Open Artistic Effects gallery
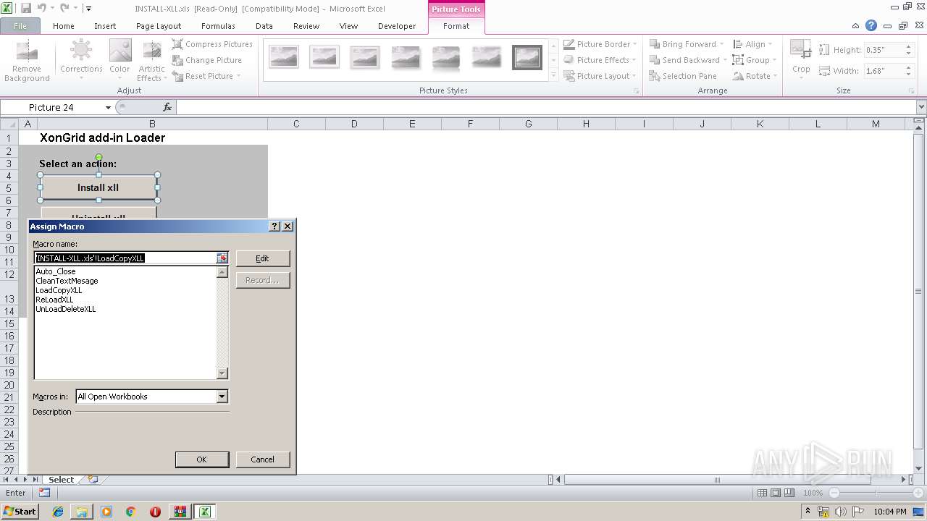This screenshot has height=521, width=927. point(152,62)
